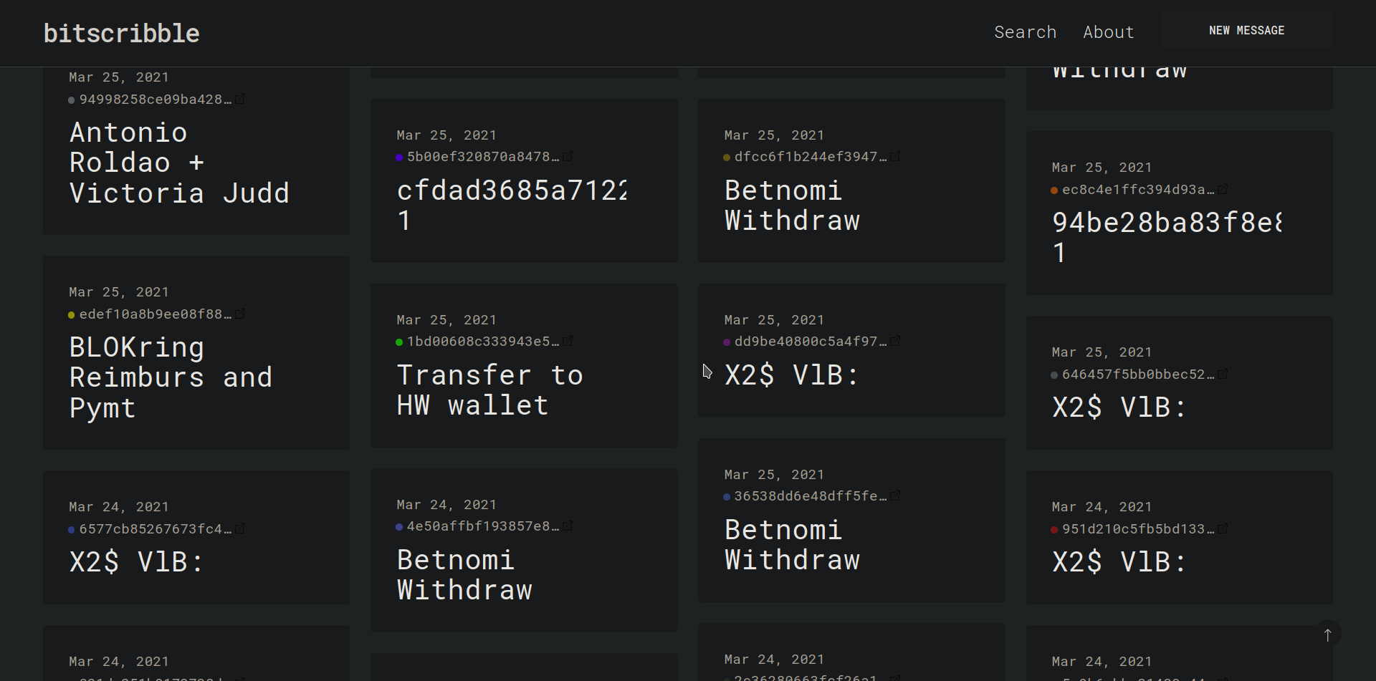Open external link icon beside 646457f5bb0bbec52 hash

tap(1223, 374)
